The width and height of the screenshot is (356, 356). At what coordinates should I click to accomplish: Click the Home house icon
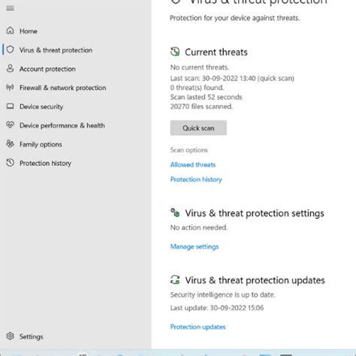tap(10, 31)
